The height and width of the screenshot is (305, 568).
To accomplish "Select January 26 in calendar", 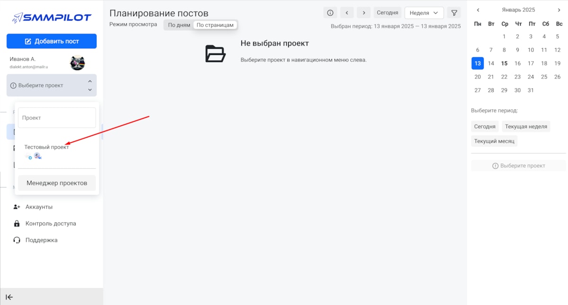I will [557, 77].
